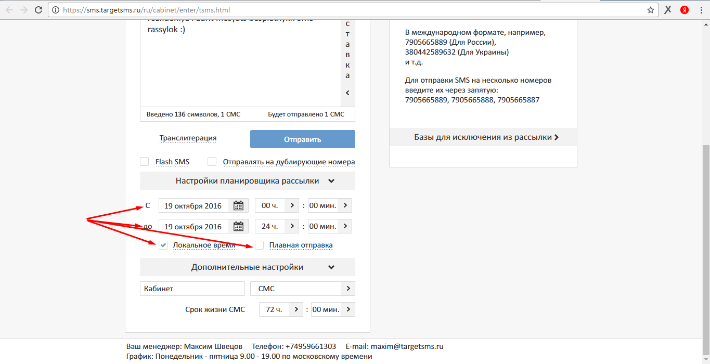Click the email maxim@targetsms.ru
The image size is (710, 364).
click(x=407, y=346)
